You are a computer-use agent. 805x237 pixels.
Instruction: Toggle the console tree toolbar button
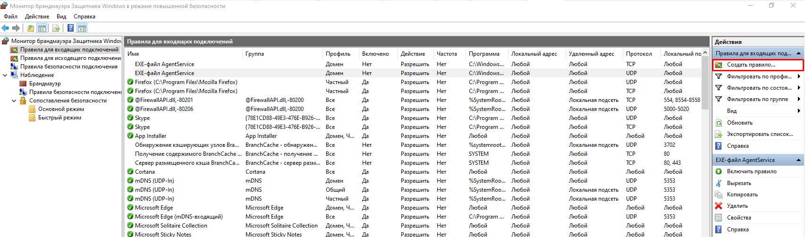click(42, 28)
